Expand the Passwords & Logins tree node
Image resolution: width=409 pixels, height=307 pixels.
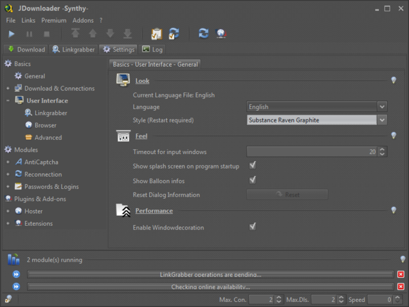8,186
